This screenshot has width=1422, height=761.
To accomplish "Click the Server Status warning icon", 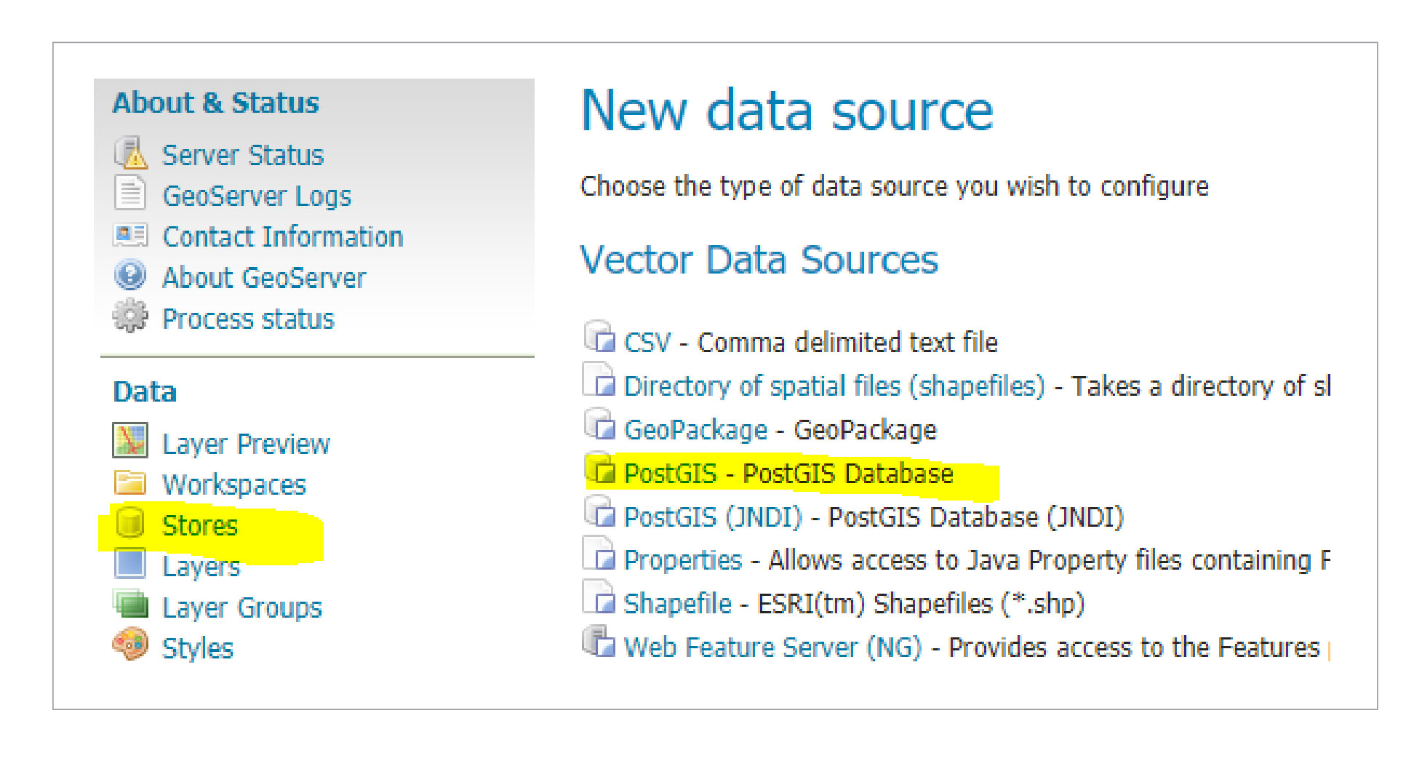I will [x=131, y=153].
